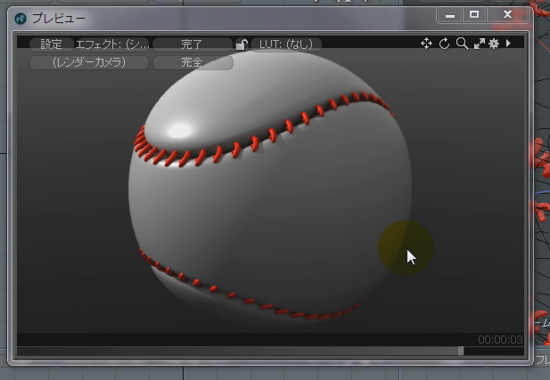Open the 設定 settings button
The height and width of the screenshot is (380, 550).
click(51, 44)
